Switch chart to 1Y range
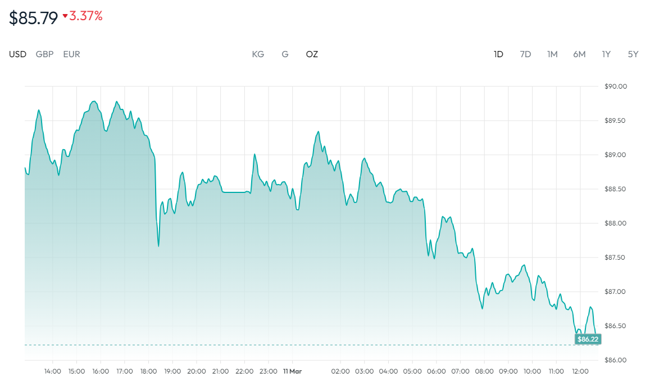The height and width of the screenshot is (387, 650). (606, 54)
